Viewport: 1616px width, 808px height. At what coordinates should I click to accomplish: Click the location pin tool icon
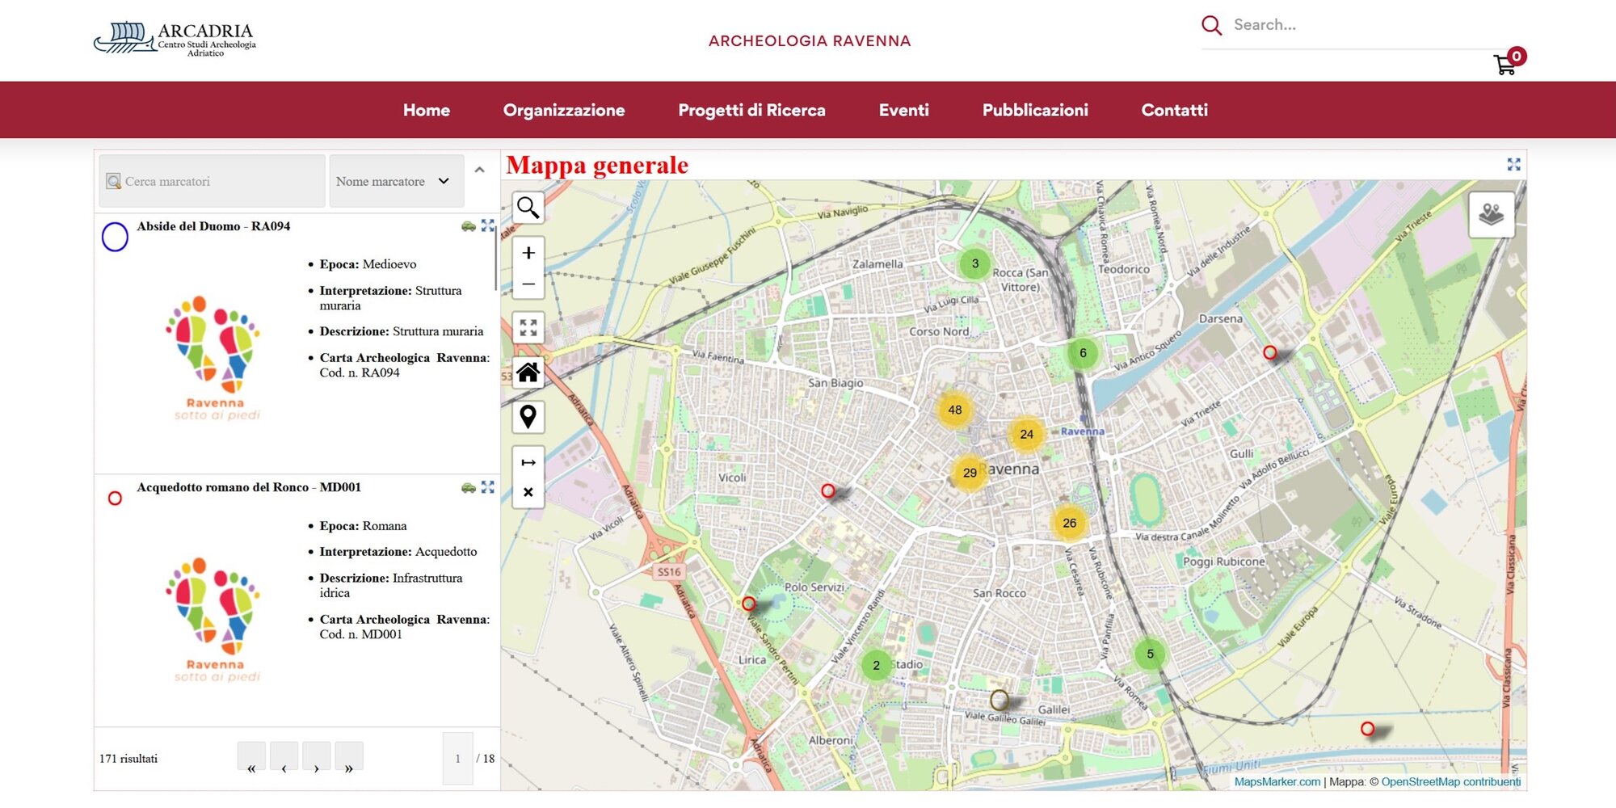pos(528,417)
